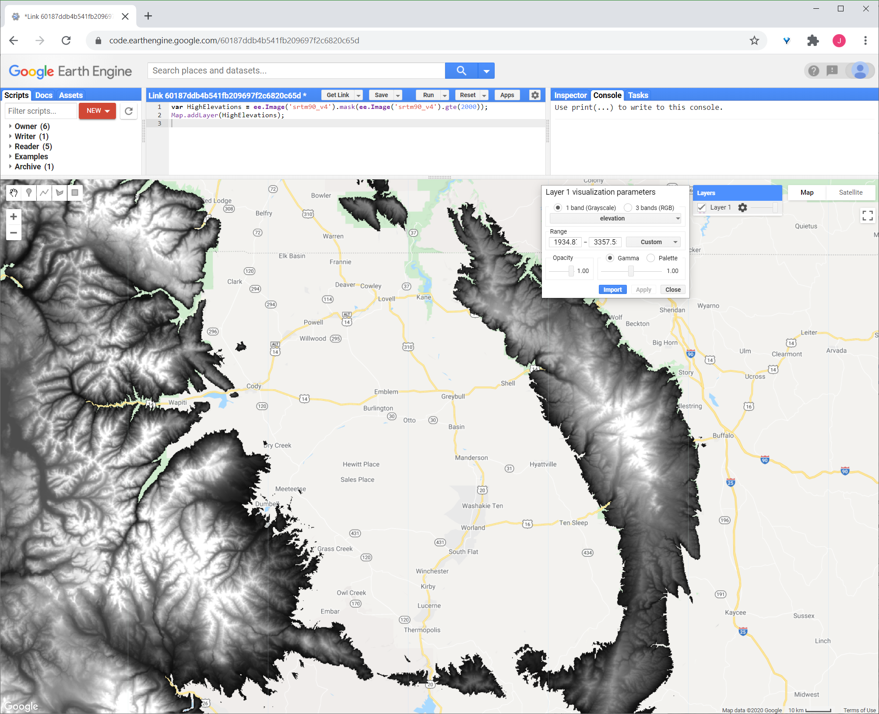Screen dimensions: 879x714
Task: Select 1 band (Grayscale) option
Action: click(x=558, y=208)
